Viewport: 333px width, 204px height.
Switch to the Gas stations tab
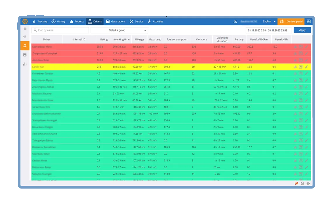pos(116,21)
